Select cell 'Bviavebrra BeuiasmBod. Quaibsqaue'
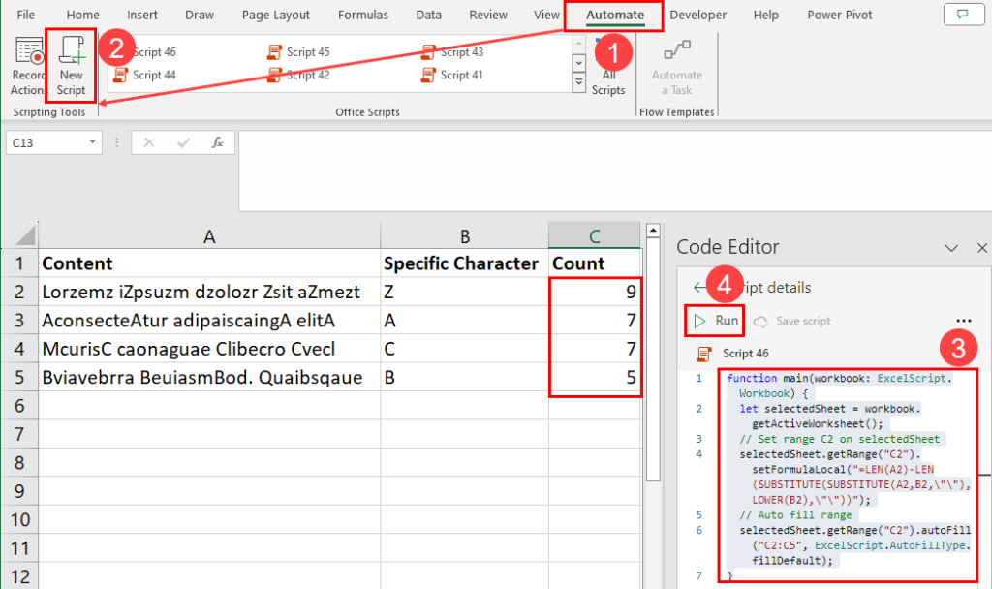Image resolution: width=992 pixels, height=589 pixels. (209, 377)
